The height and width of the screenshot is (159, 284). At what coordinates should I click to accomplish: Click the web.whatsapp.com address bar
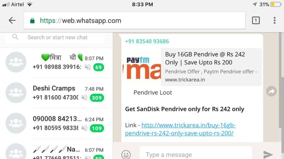[x=135, y=20]
